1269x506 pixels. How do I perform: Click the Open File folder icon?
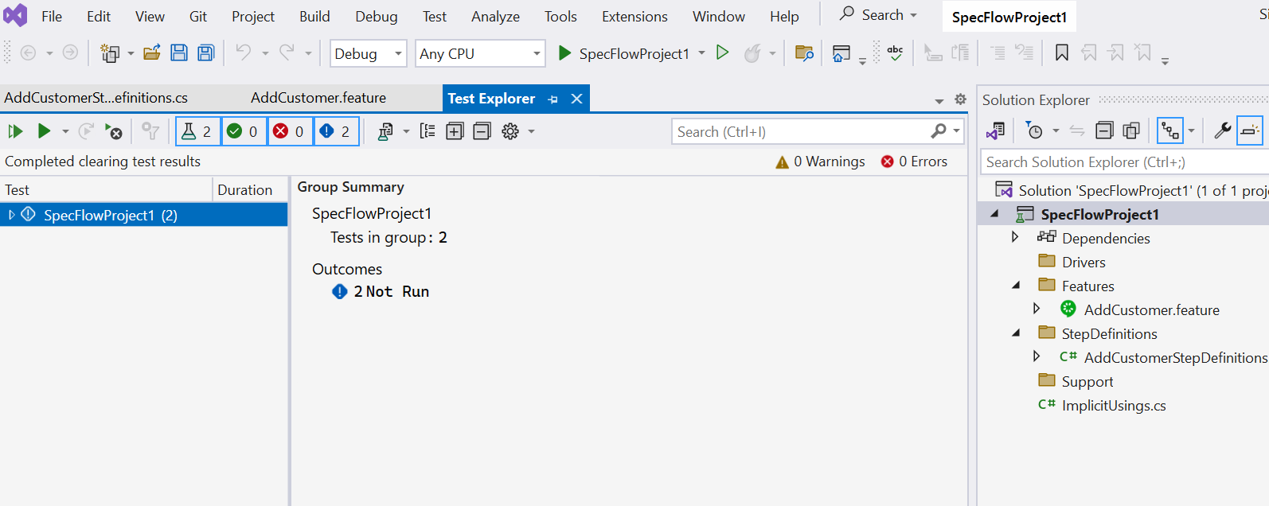point(152,53)
